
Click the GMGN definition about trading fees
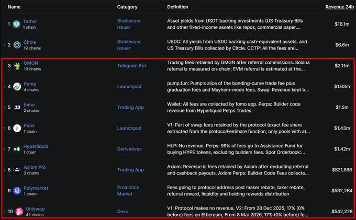click(238, 66)
